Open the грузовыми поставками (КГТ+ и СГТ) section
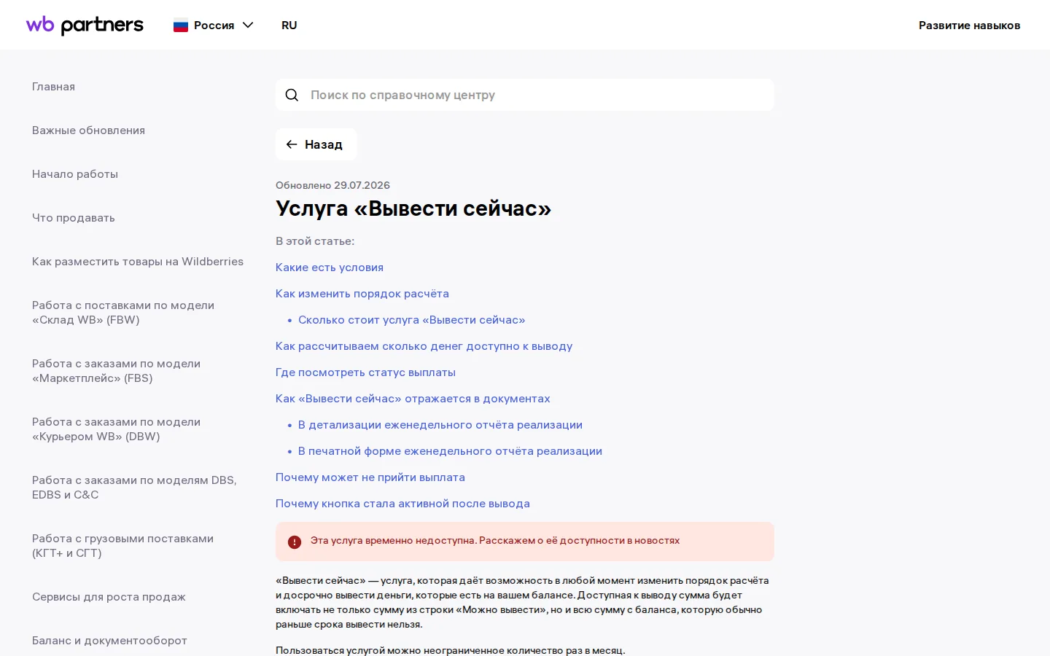This screenshot has height=656, width=1050. coord(122,546)
